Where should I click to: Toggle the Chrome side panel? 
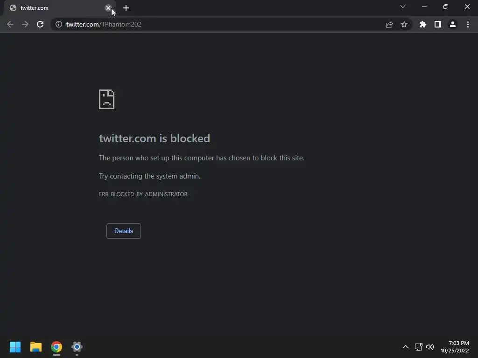438,24
